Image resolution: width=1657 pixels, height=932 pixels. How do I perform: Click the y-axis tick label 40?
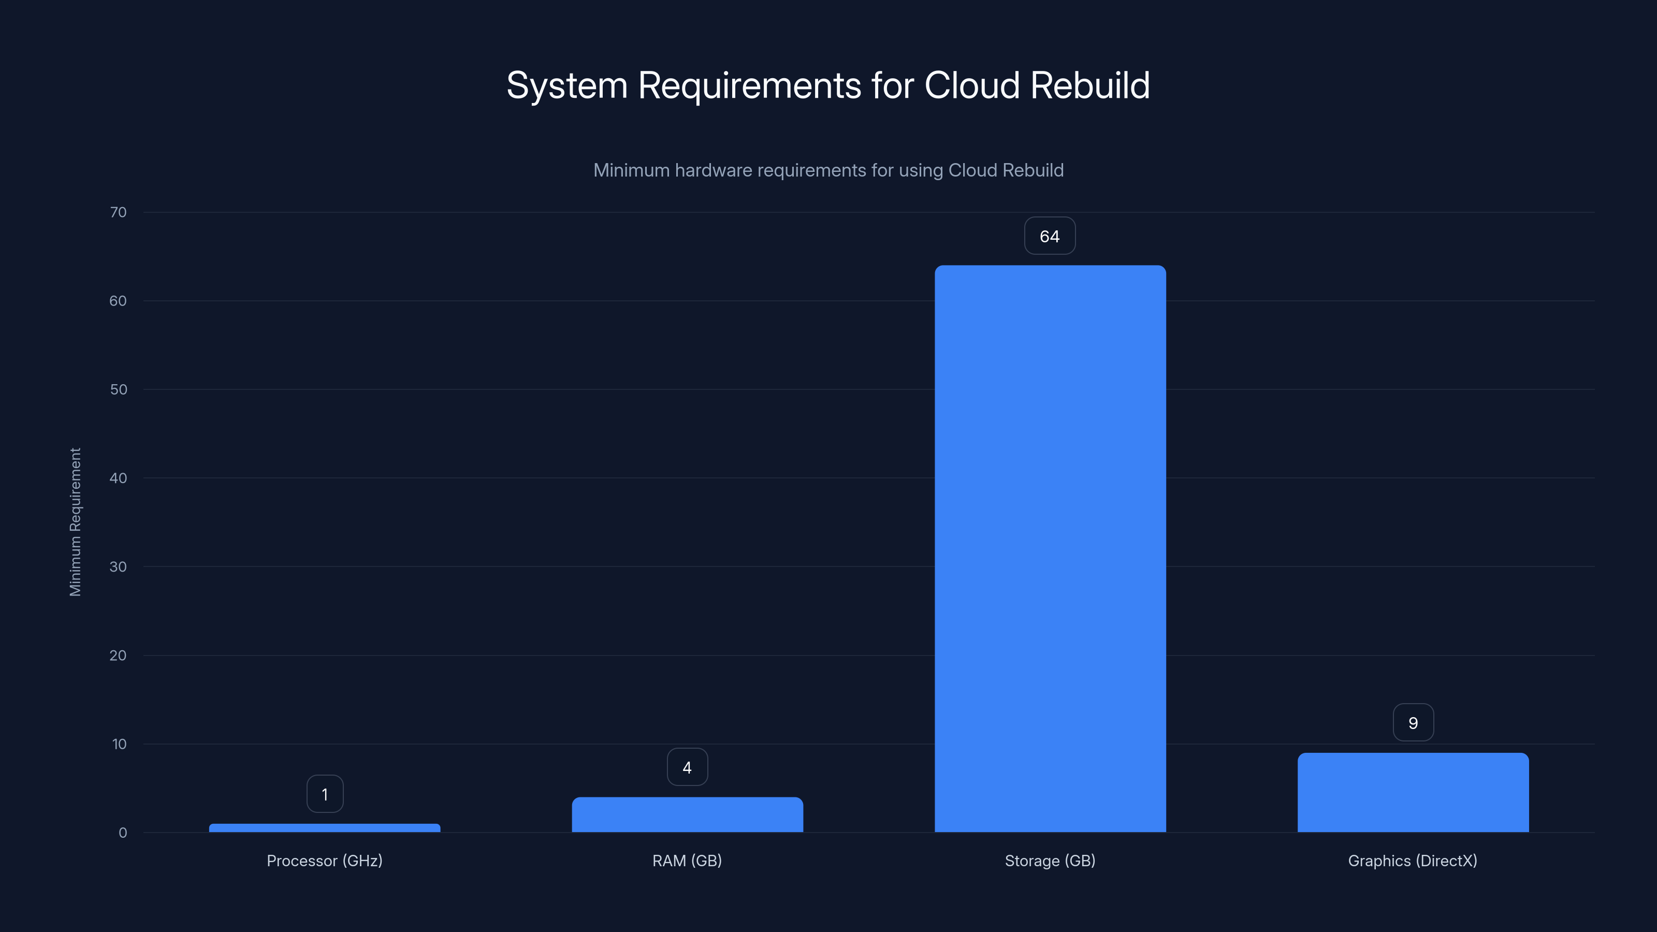point(119,478)
